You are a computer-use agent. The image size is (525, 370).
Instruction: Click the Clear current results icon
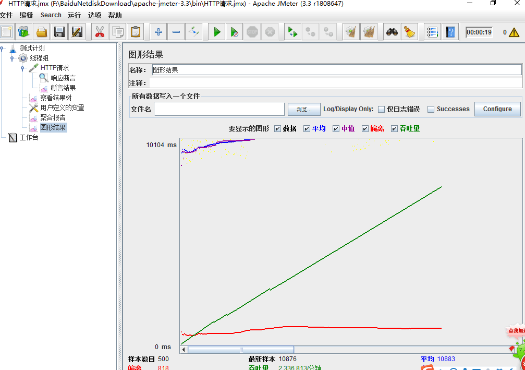click(x=351, y=32)
